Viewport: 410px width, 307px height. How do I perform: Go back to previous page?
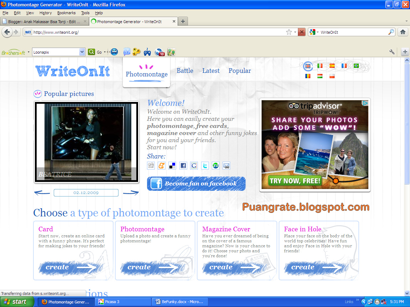click(x=7, y=32)
